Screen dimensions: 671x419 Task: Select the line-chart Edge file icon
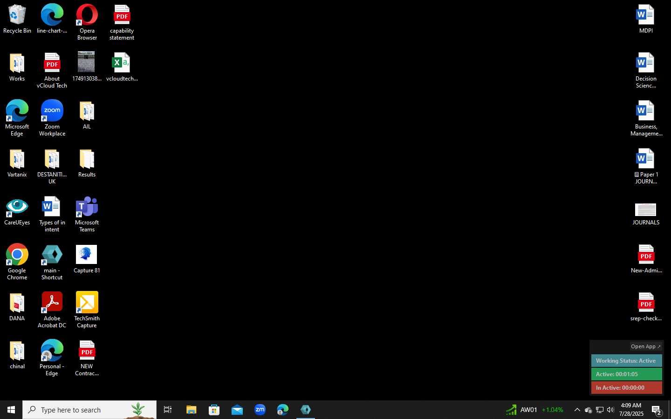click(x=52, y=19)
